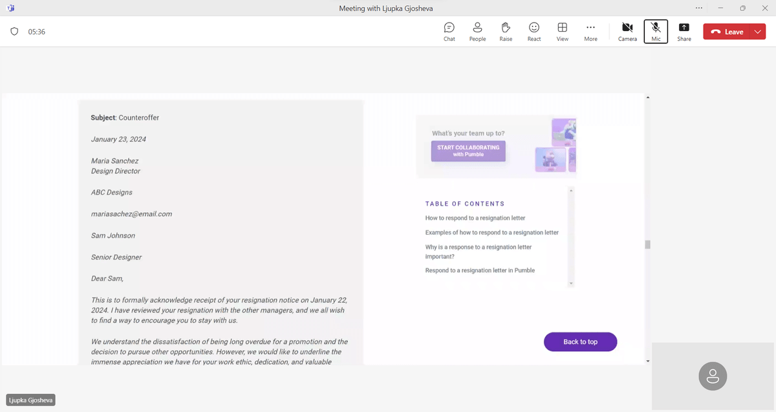Unmute the Mic
776x412 pixels.
click(656, 32)
